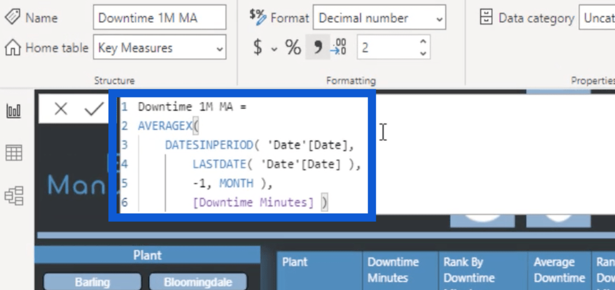The height and width of the screenshot is (290, 615).
Task: Open the Data table view icon
Action: tap(14, 153)
